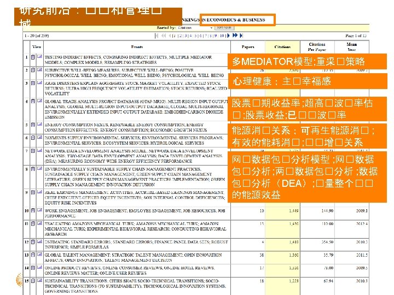Image resolution: width=394 pixels, height=295 pixels.
Task: Select the Work Engagement citations value 1,449
Action: (293, 211)
